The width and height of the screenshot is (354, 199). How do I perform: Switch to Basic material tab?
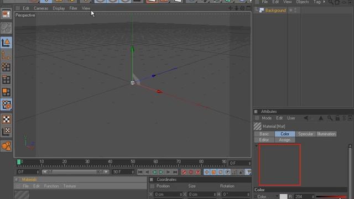click(264, 134)
